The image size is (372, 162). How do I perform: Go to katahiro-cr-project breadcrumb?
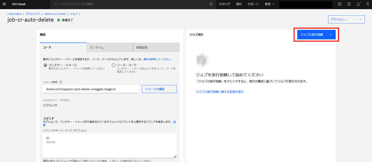pyautogui.click(x=55, y=14)
